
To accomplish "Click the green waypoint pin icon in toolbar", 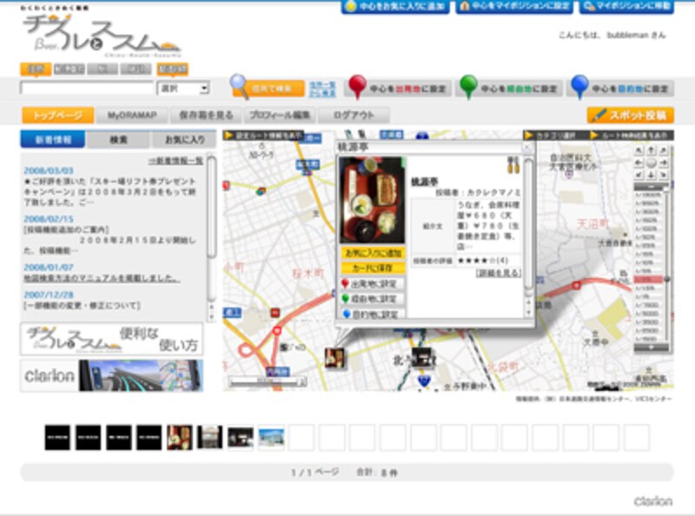I will (468, 87).
